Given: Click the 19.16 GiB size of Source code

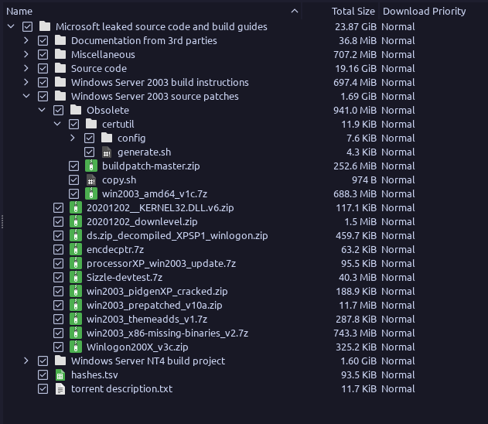Looking at the screenshot, I should pos(356,69).
